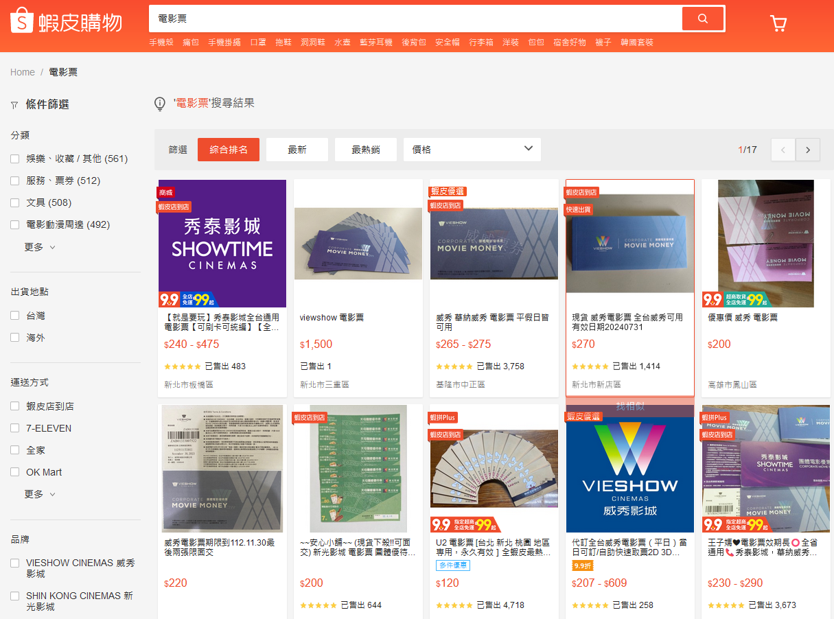834x619 pixels.
Task: Click the 威秀 華納威秀 電影票 平假日皆可用 title
Action: click(x=492, y=323)
